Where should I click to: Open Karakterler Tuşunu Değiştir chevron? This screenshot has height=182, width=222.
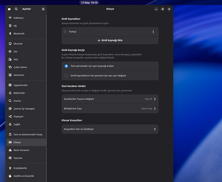(x=155, y=99)
